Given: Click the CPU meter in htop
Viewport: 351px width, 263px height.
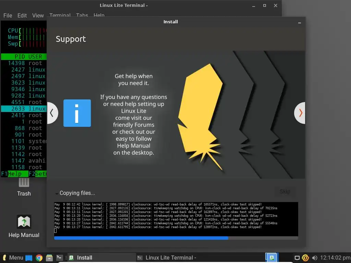Looking at the screenshot, I should (27, 30).
